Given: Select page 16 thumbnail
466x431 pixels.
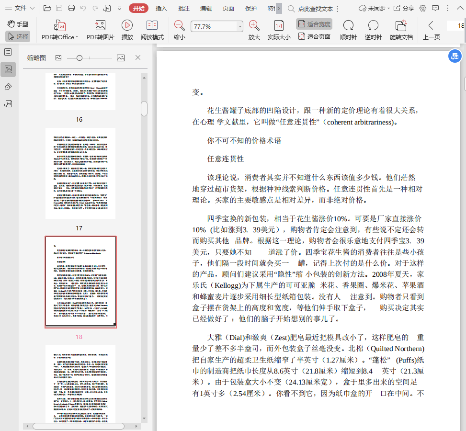Looking at the screenshot, I should [80, 91].
